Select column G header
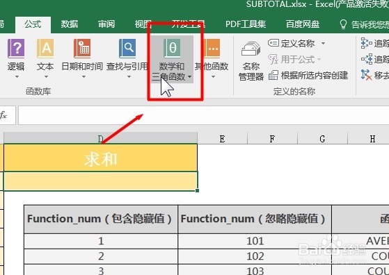This screenshot has width=389, height=275. 322,138
